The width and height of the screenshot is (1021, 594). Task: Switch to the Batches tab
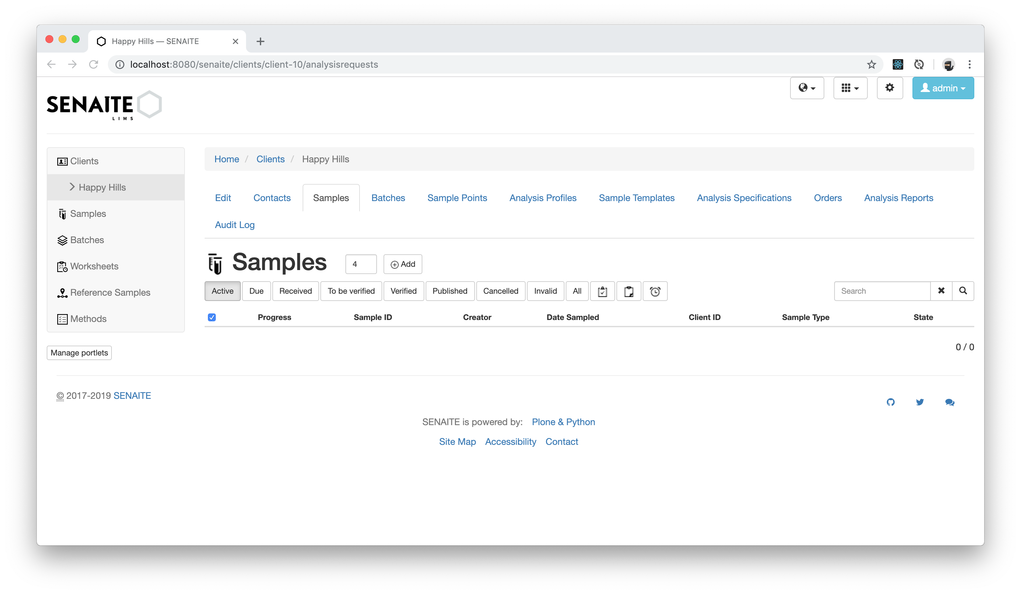click(388, 197)
